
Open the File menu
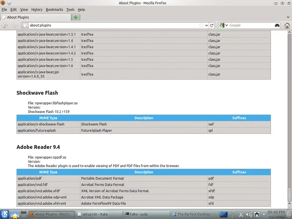[x=4, y=9]
